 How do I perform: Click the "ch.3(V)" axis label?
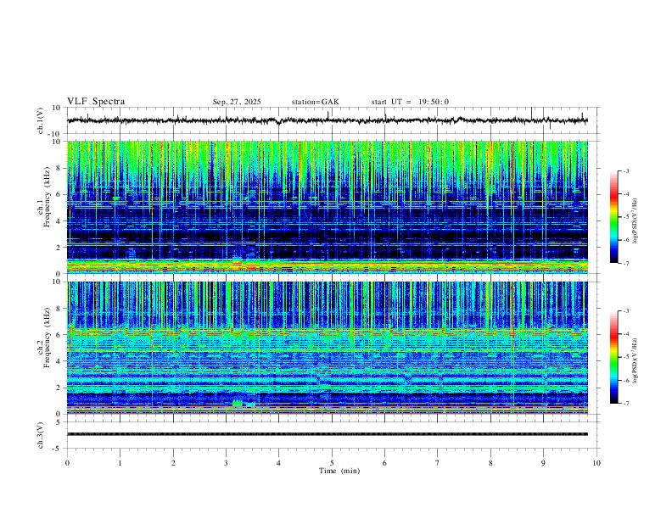[x=41, y=435]
